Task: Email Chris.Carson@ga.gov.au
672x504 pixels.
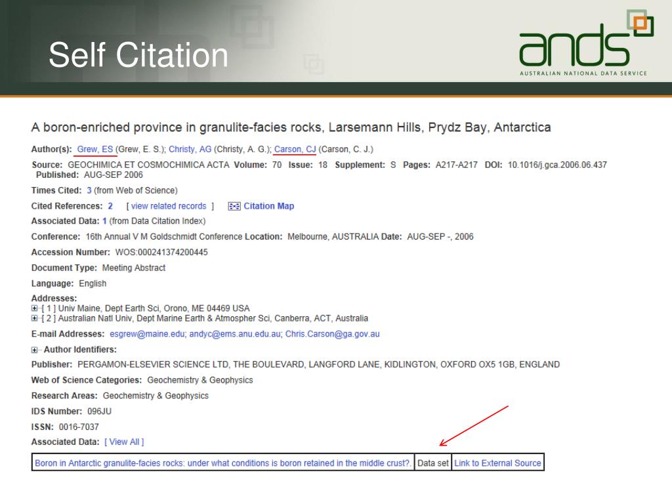Action: [333, 334]
